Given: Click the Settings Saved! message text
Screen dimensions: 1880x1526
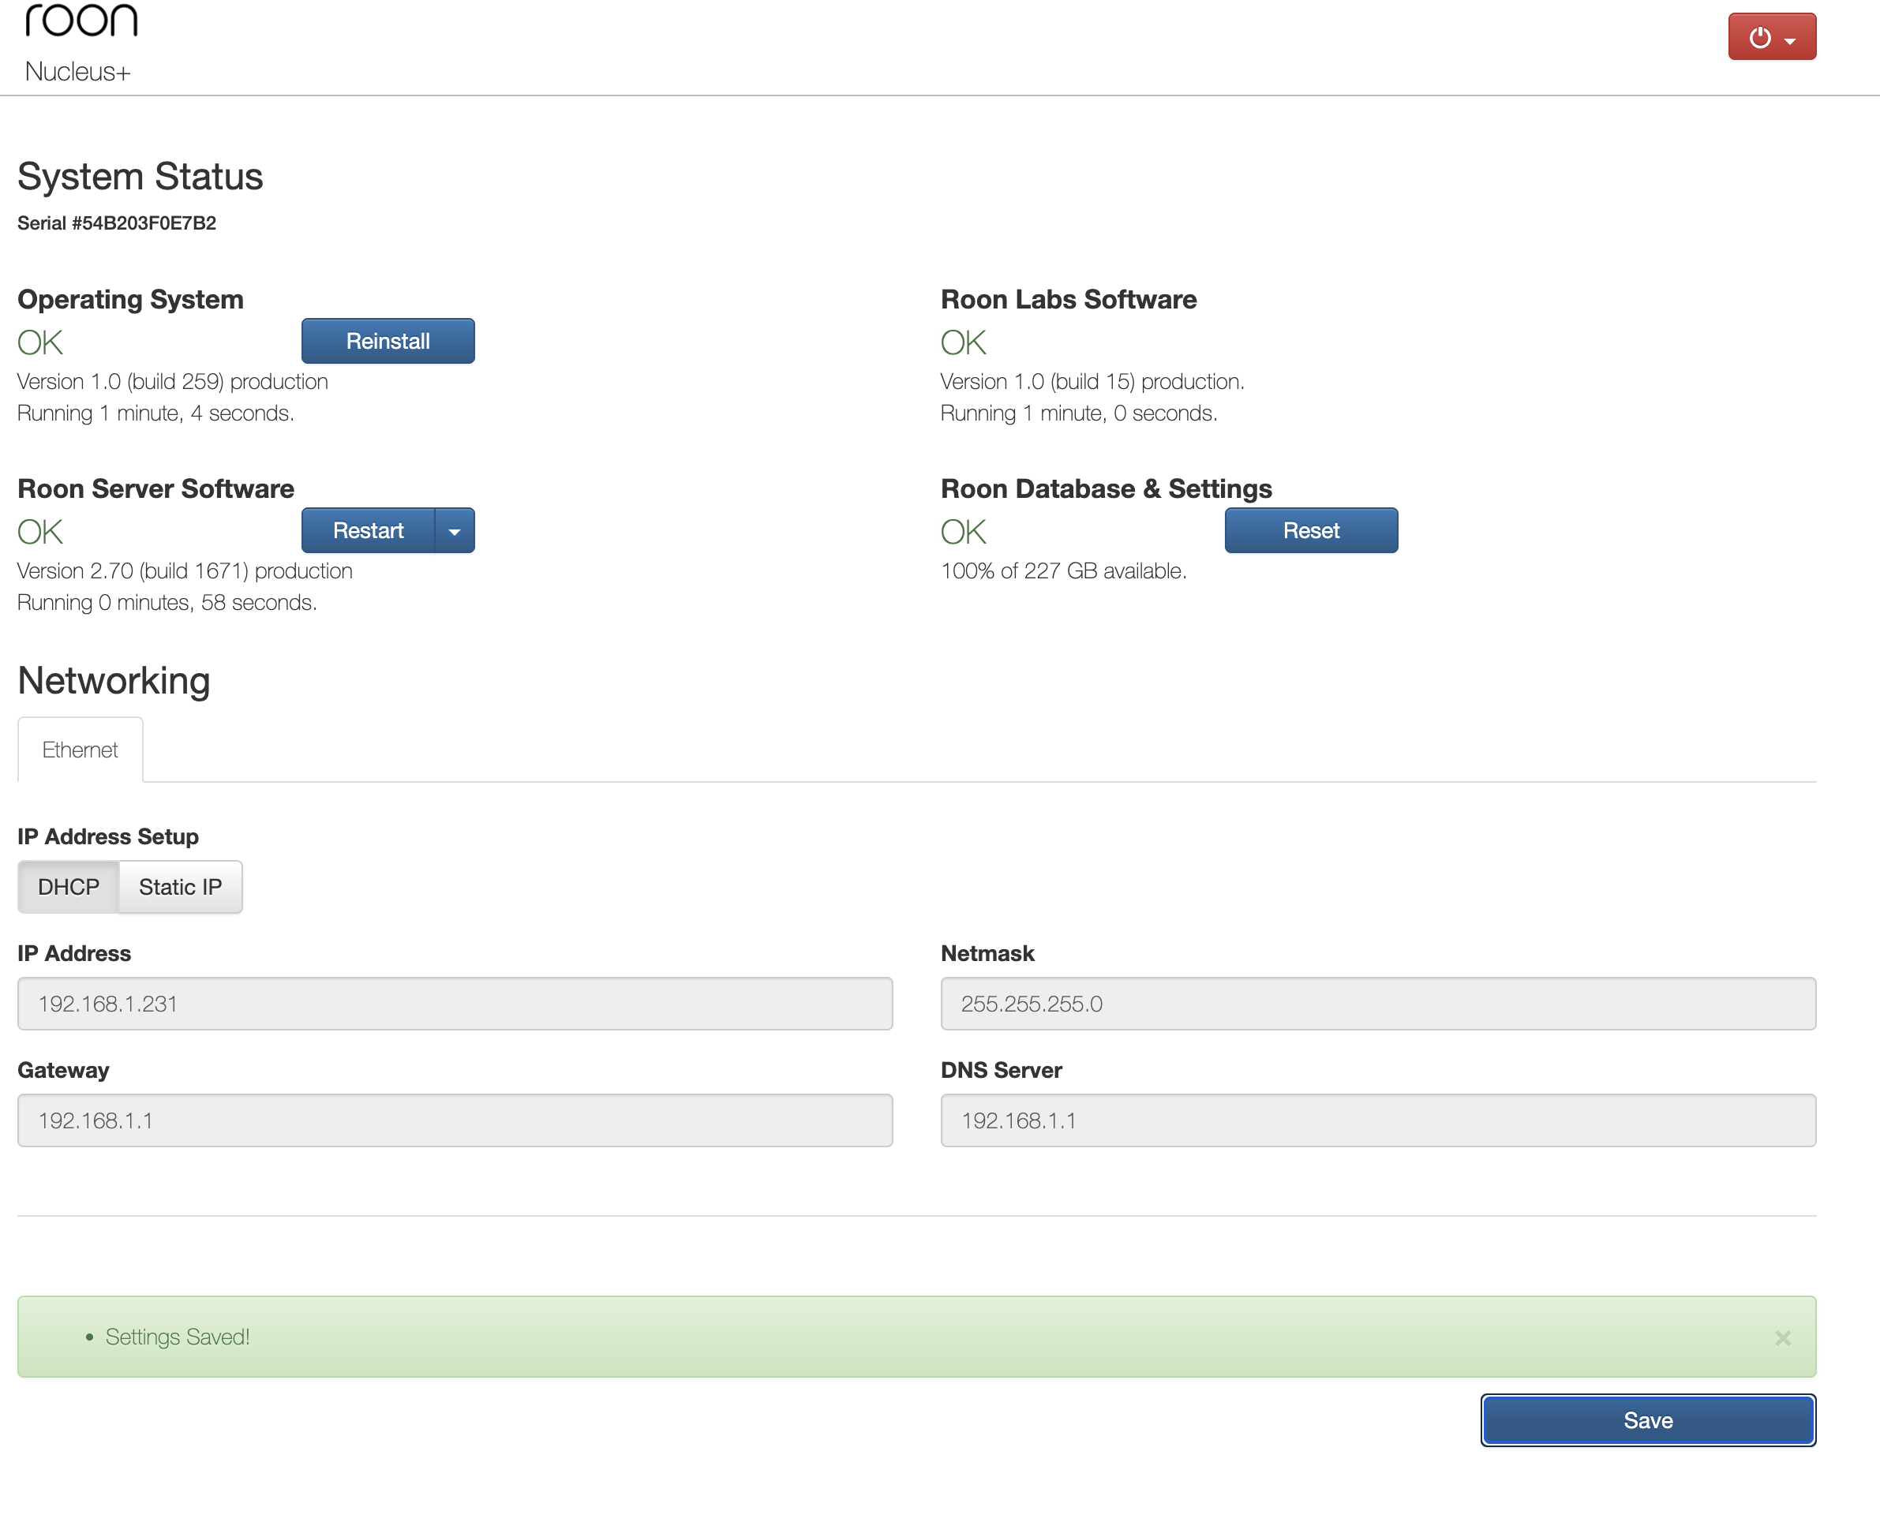Looking at the screenshot, I should (178, 1337).
